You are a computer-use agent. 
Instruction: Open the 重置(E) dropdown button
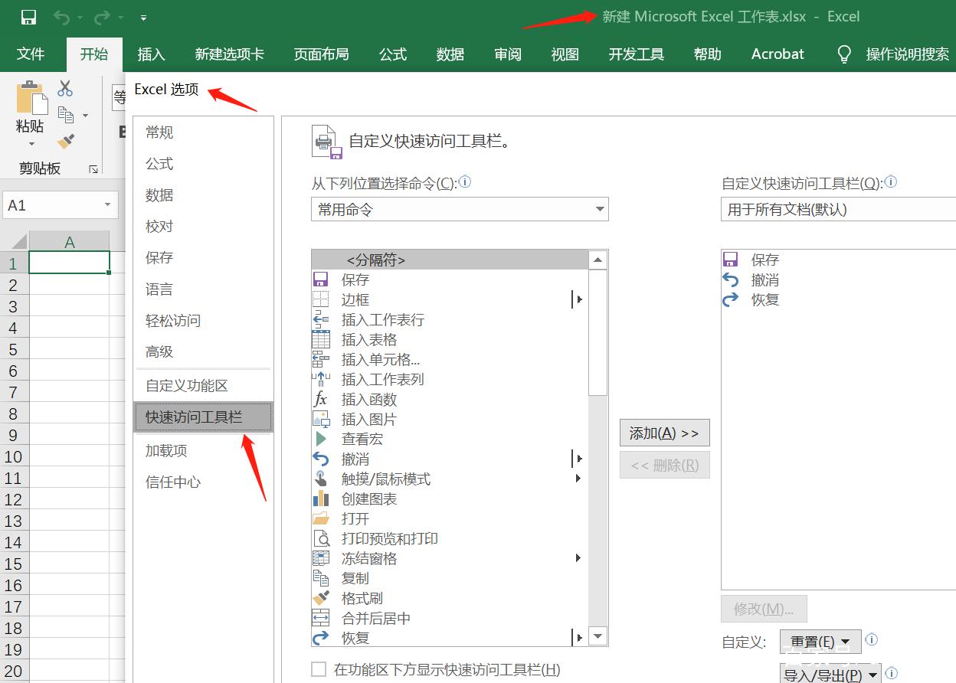pyautogui.click(x=820, y=642)
